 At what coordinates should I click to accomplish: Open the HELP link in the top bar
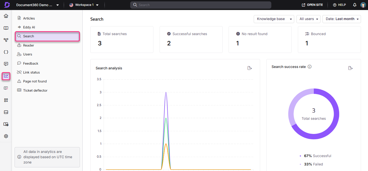coord(339,5)
